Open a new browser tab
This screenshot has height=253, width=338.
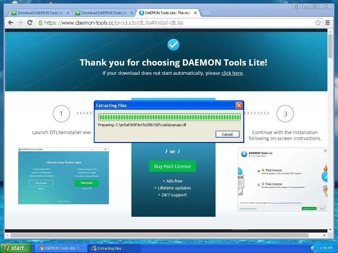pos(206,13)
